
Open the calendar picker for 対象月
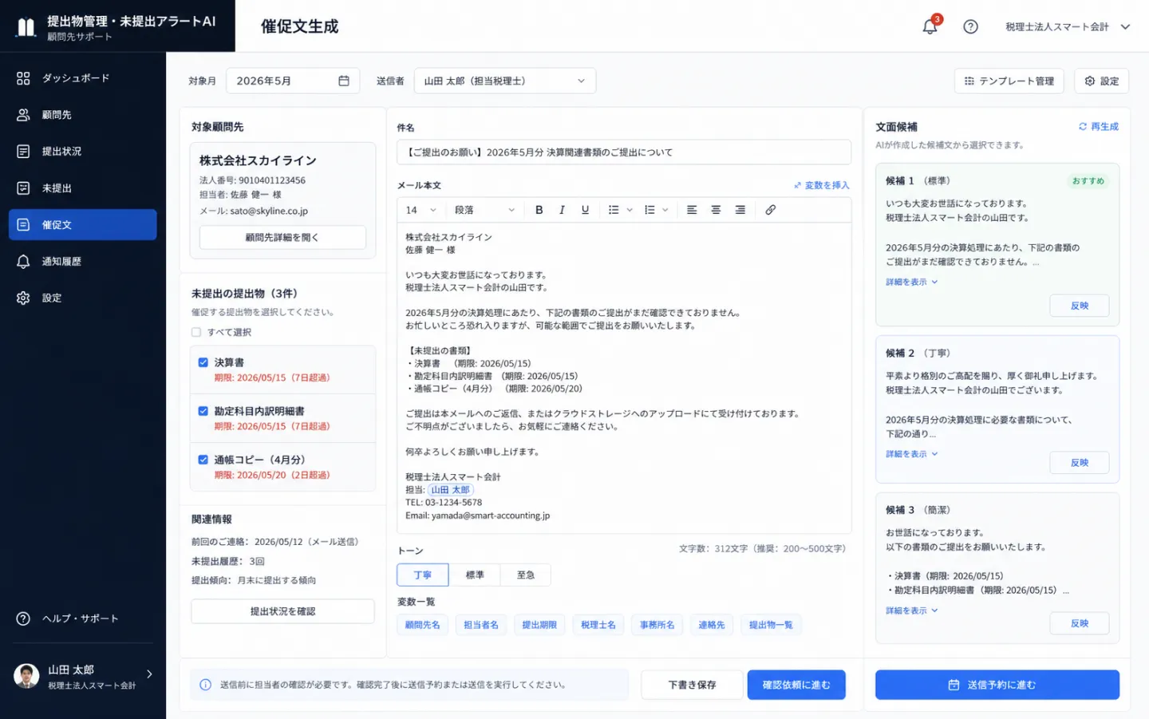coord(344,81)
